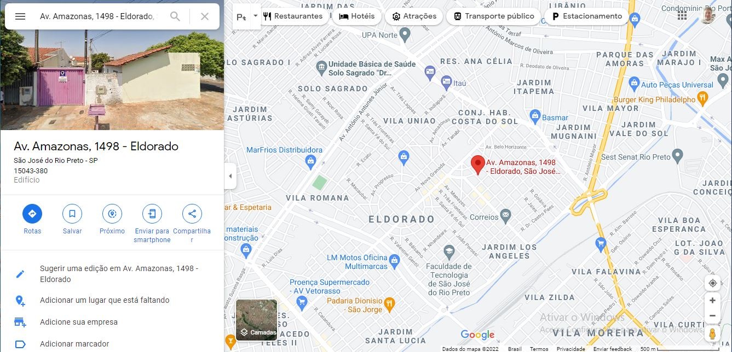Open the hamburger main menu
This screenshot has width=732, height=352.
pyautogui.click(x=20, y=16)
